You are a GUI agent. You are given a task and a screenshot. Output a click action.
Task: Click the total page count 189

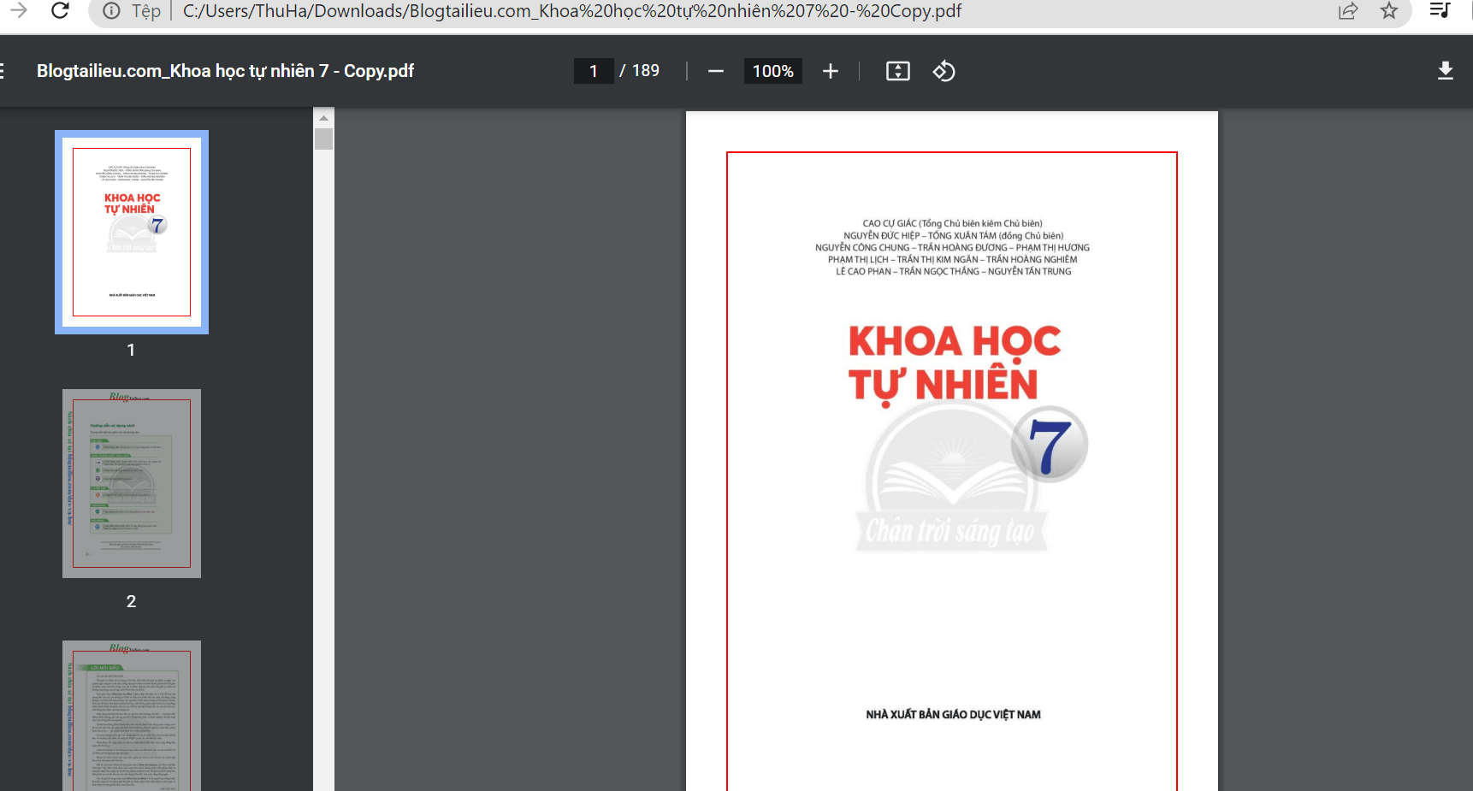646,71
